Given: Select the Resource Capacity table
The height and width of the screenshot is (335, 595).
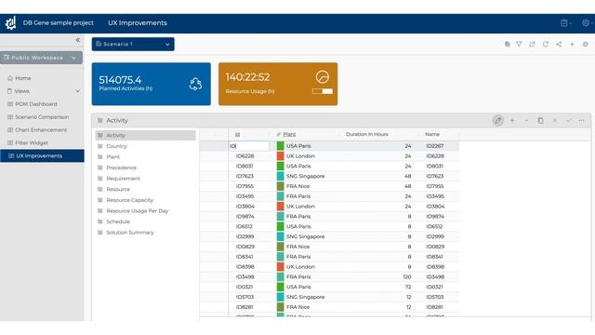Looking at the screenshot, I should pyautogui.click(x=130, y=200).
